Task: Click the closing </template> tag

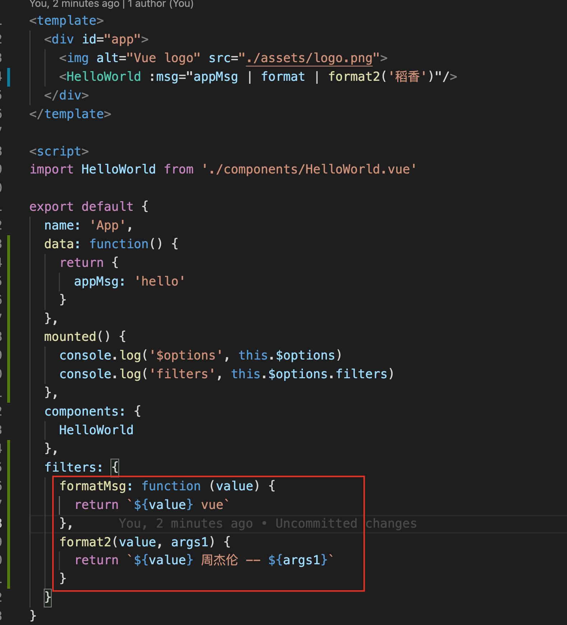Action: coord(70,114)
